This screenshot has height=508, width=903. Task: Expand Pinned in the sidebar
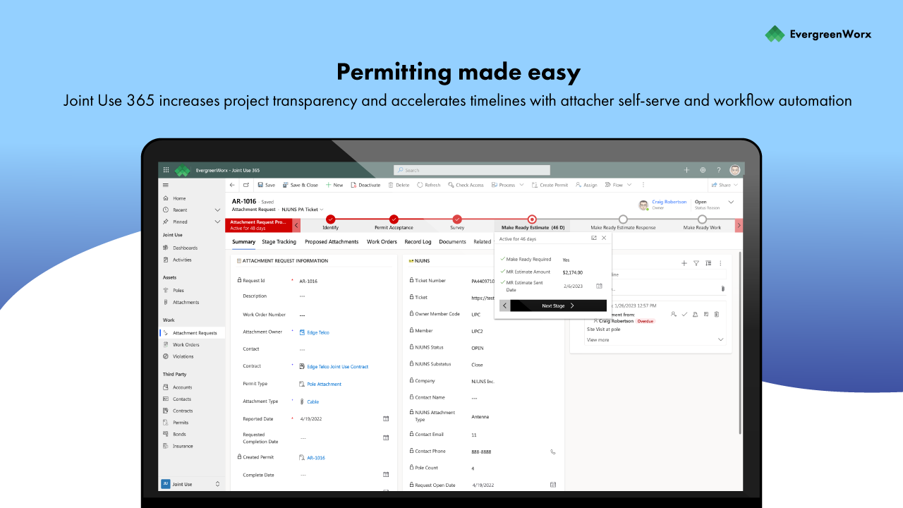click(x=217, y=222)
